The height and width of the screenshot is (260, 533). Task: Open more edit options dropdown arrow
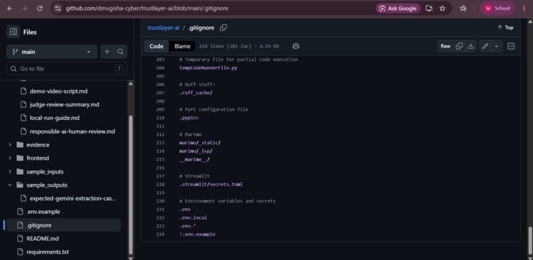click(x=497, y=46)
